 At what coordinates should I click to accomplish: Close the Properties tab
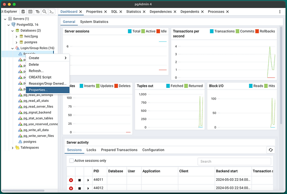(105, 12)
